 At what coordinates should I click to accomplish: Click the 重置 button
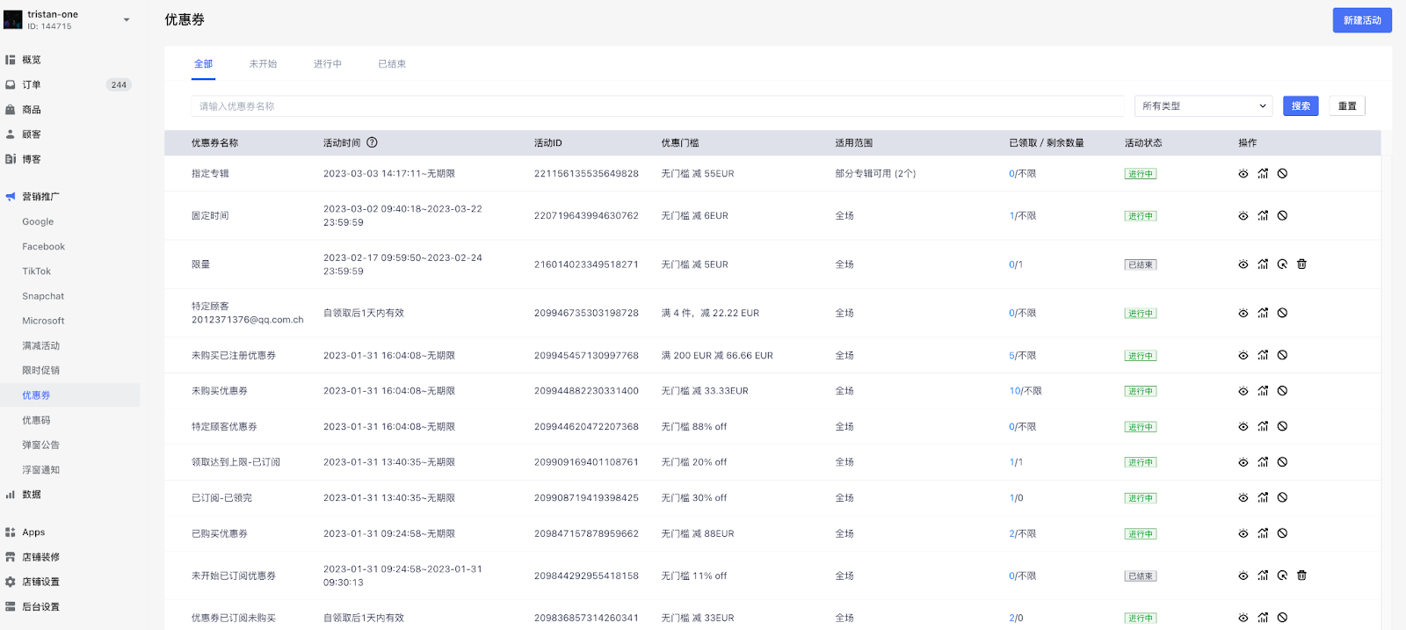point(1347,106)
